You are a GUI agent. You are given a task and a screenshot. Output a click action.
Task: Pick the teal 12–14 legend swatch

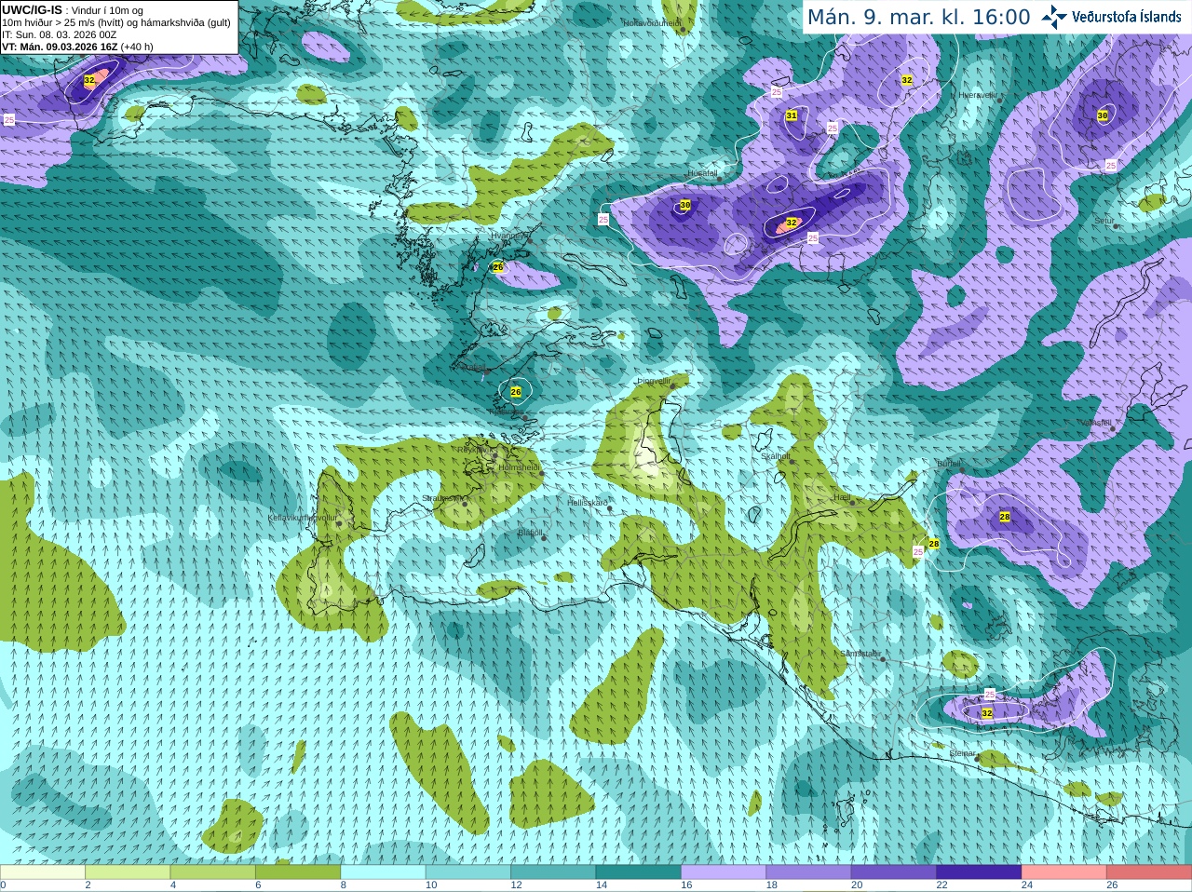tap(553, 872)
